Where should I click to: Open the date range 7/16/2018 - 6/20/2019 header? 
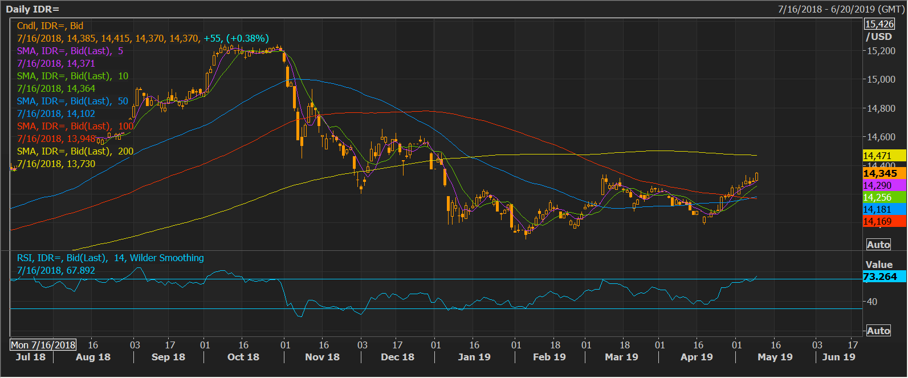click(840, 9)
